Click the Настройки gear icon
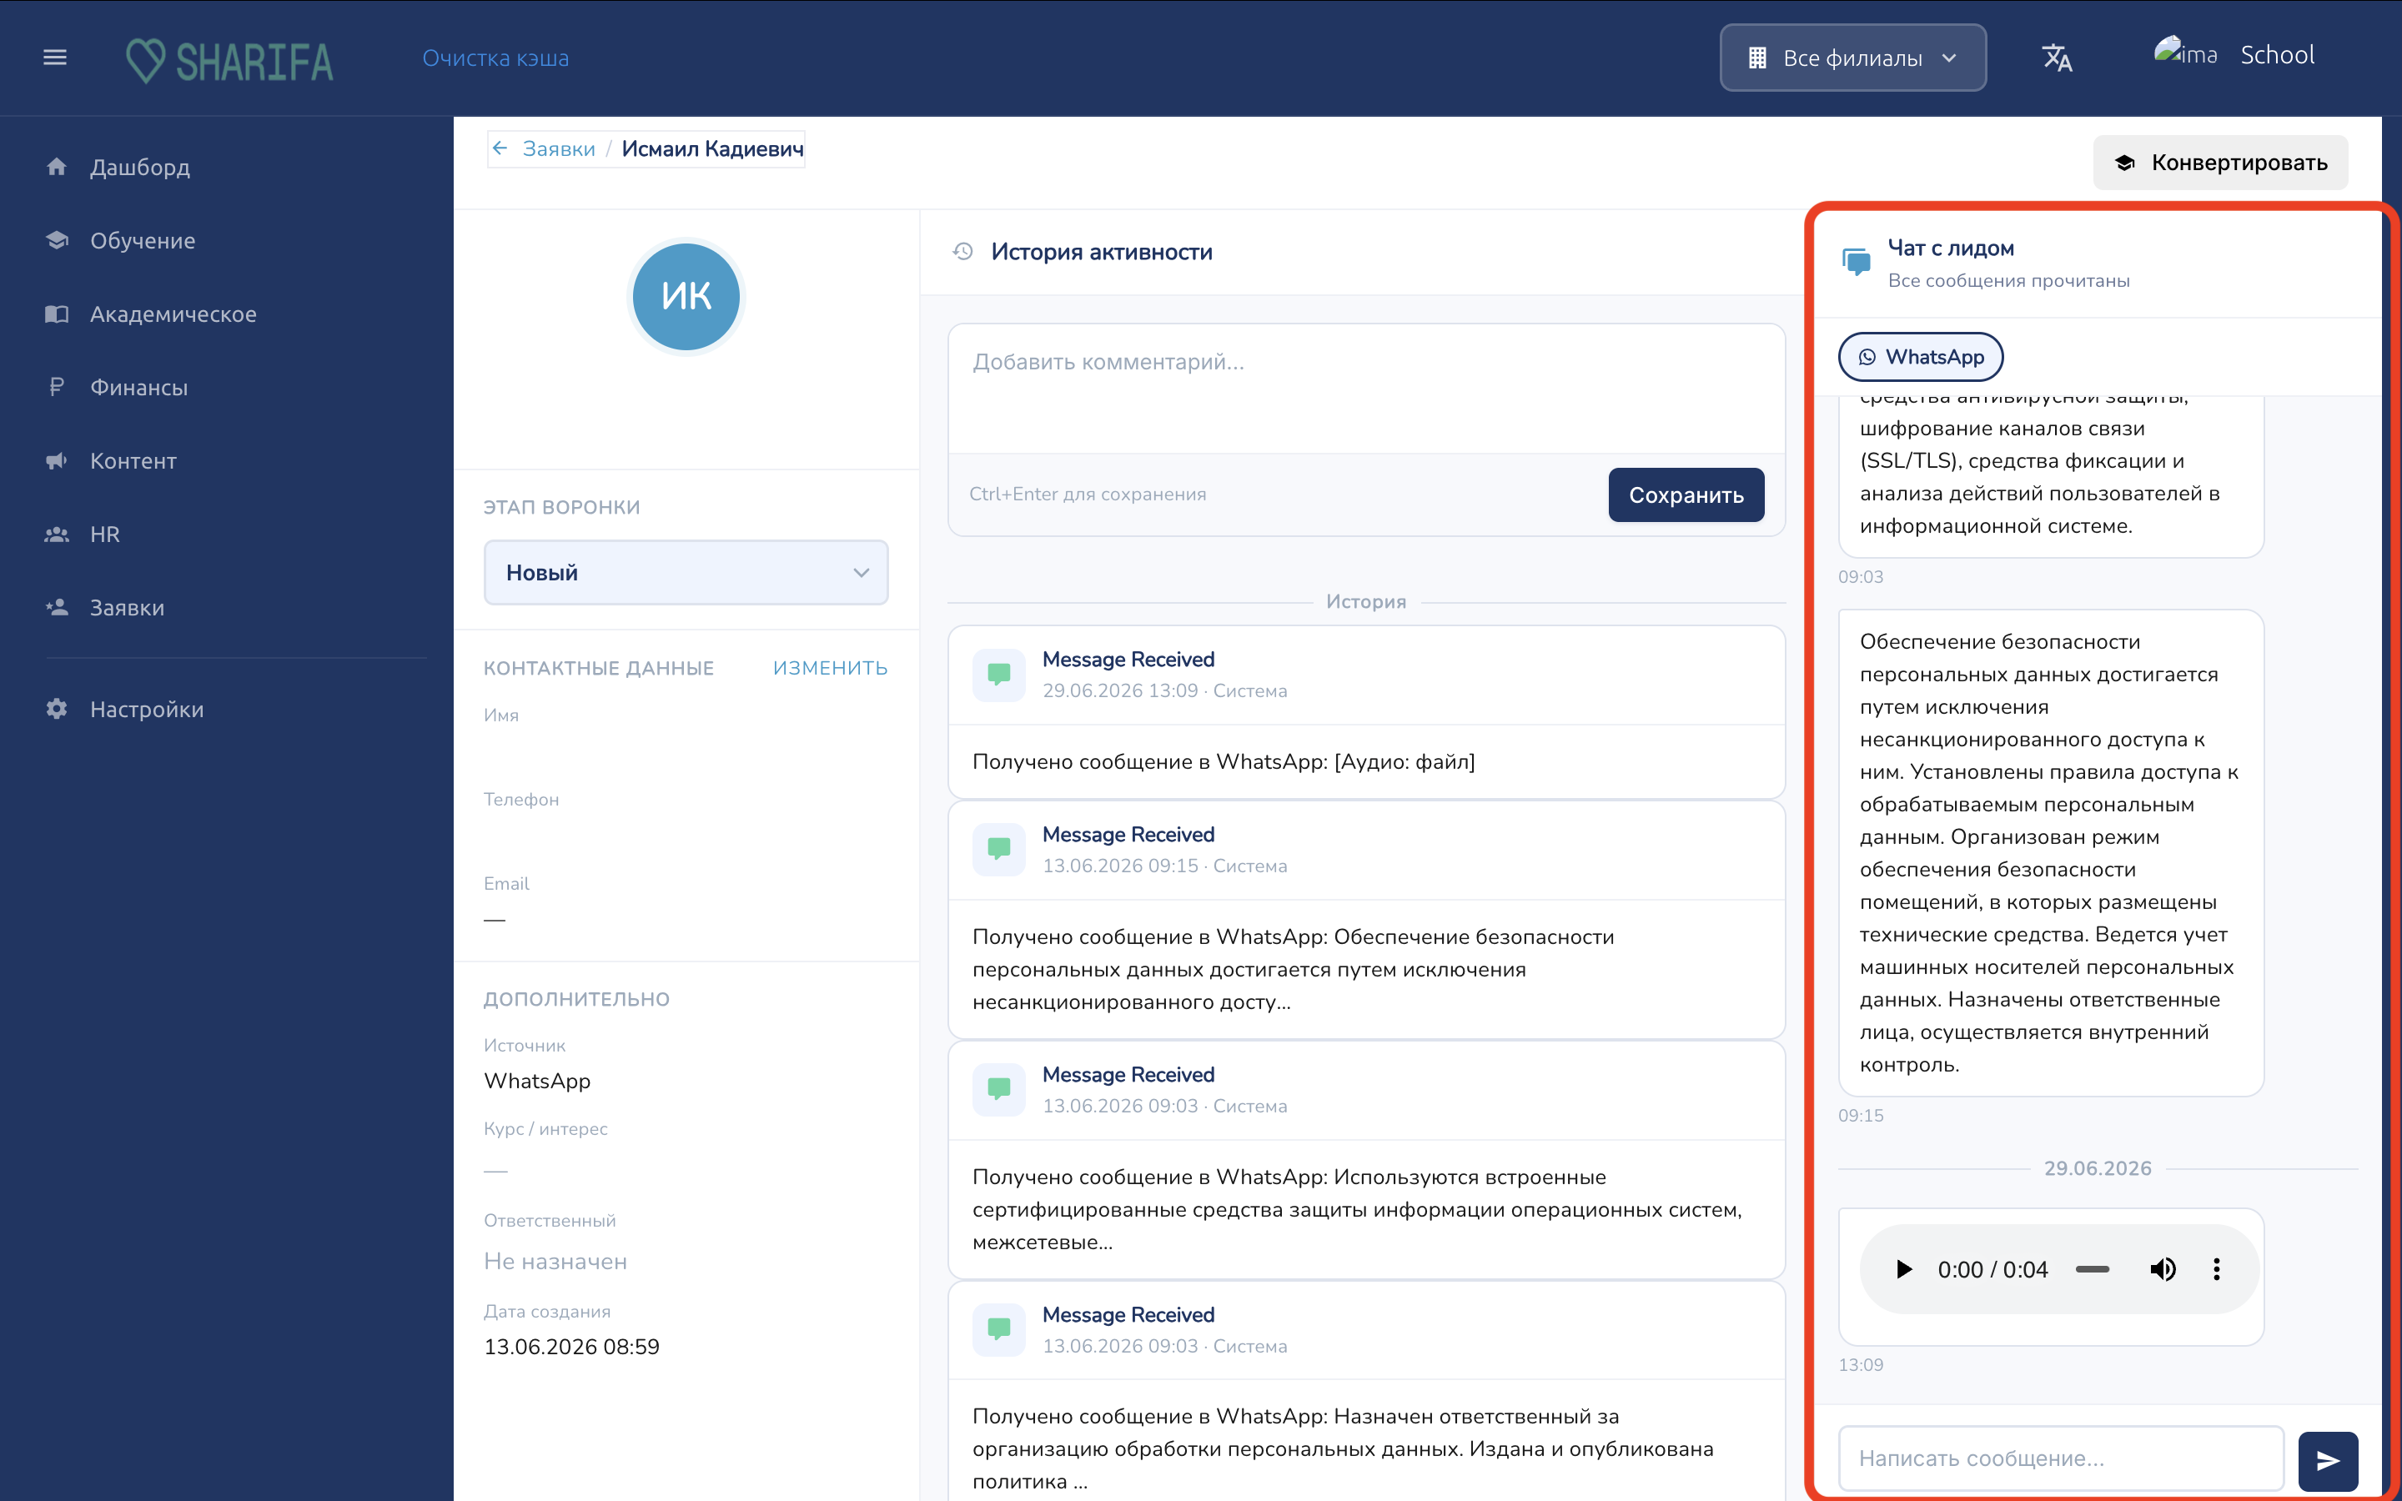This screenshot has height=1501, width=2402. coord(57,709)
